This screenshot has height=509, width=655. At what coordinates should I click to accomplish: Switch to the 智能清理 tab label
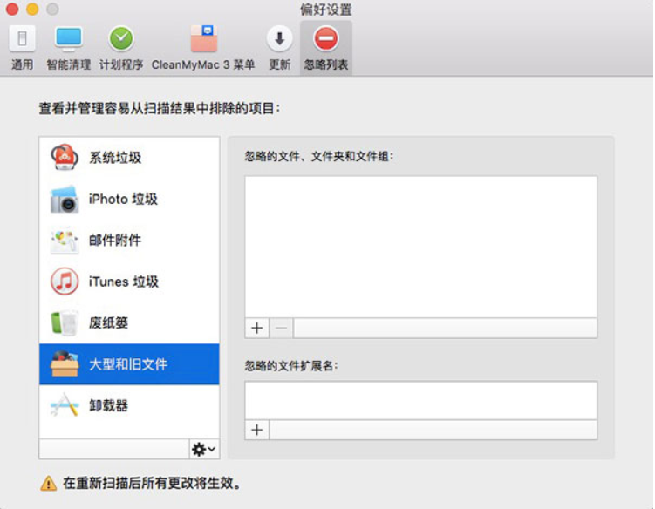tap(69, 64)
